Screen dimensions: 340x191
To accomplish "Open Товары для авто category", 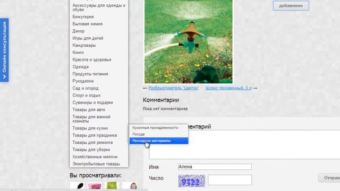I will click(x=89, y=110).
